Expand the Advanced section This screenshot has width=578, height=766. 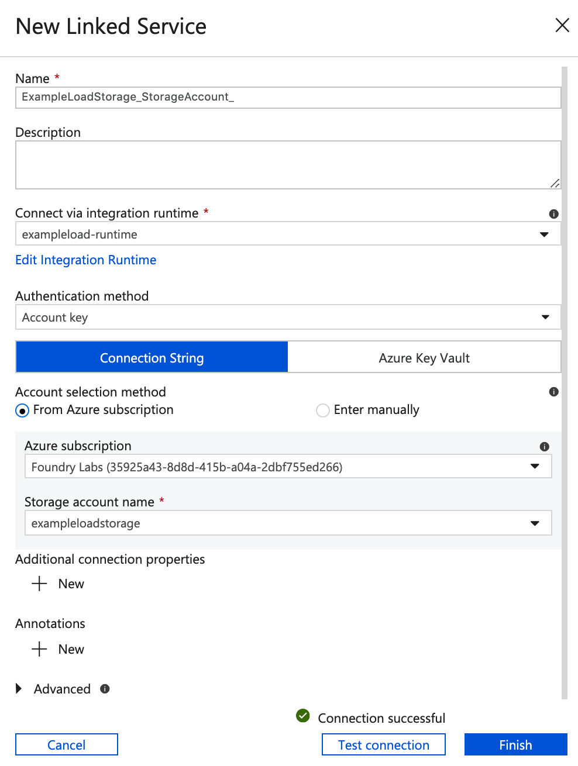coord(19,689)
